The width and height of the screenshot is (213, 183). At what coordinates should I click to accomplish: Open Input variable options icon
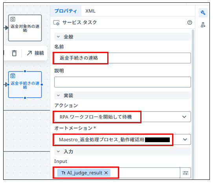click(185, 173)
